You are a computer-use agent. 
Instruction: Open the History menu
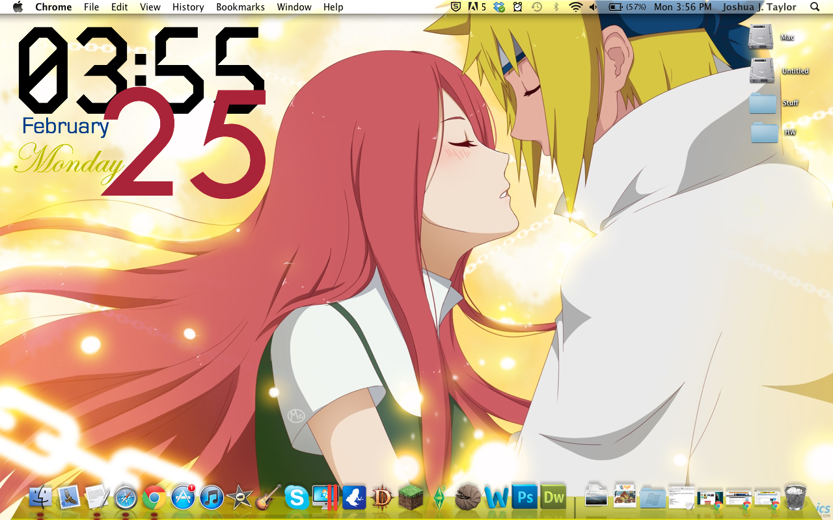pyautogui.click(x=188, y=7)
